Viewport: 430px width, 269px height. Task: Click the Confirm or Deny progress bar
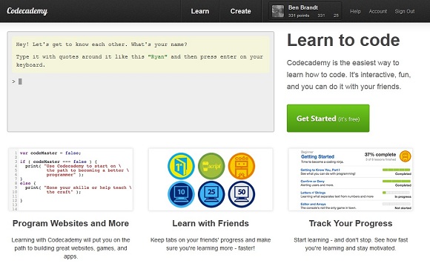click(397, 182)
